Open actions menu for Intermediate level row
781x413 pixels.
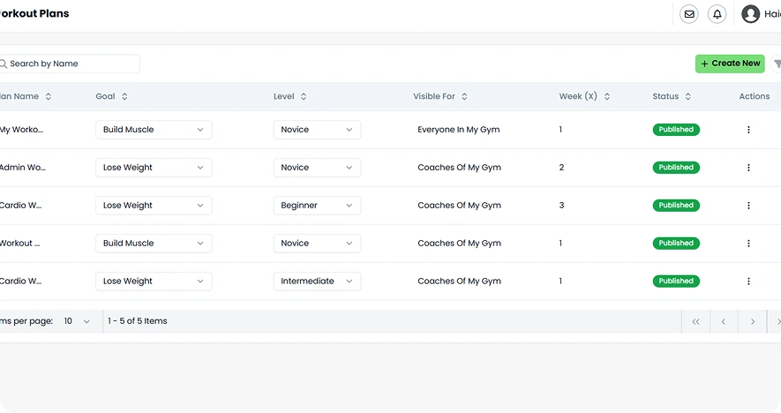coord(748,281)
